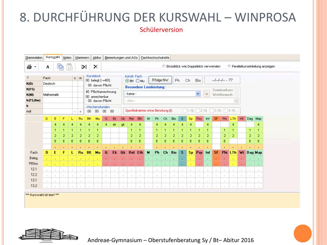Screen dimensions: 327x245
Task: Click the ? column header
Action: coord(34,78)
